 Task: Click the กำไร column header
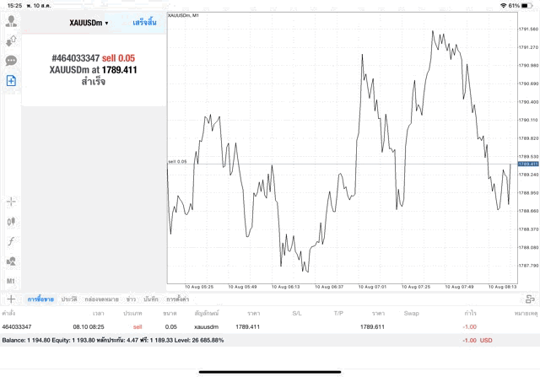(x=470, y=313)
